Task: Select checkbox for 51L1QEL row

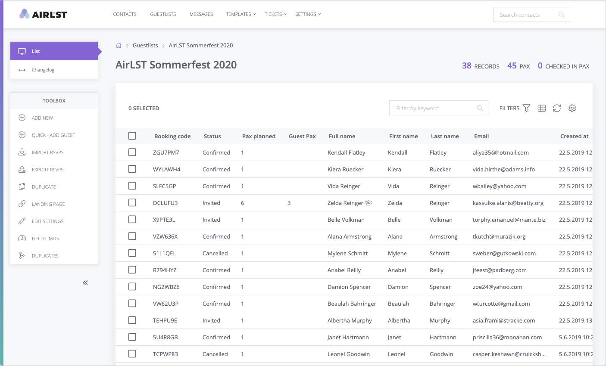Action: click(x=132, y=253)
